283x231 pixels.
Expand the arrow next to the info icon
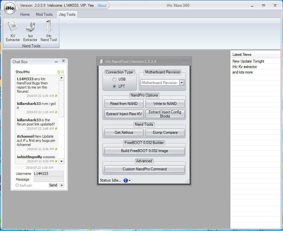pos(129,181)
